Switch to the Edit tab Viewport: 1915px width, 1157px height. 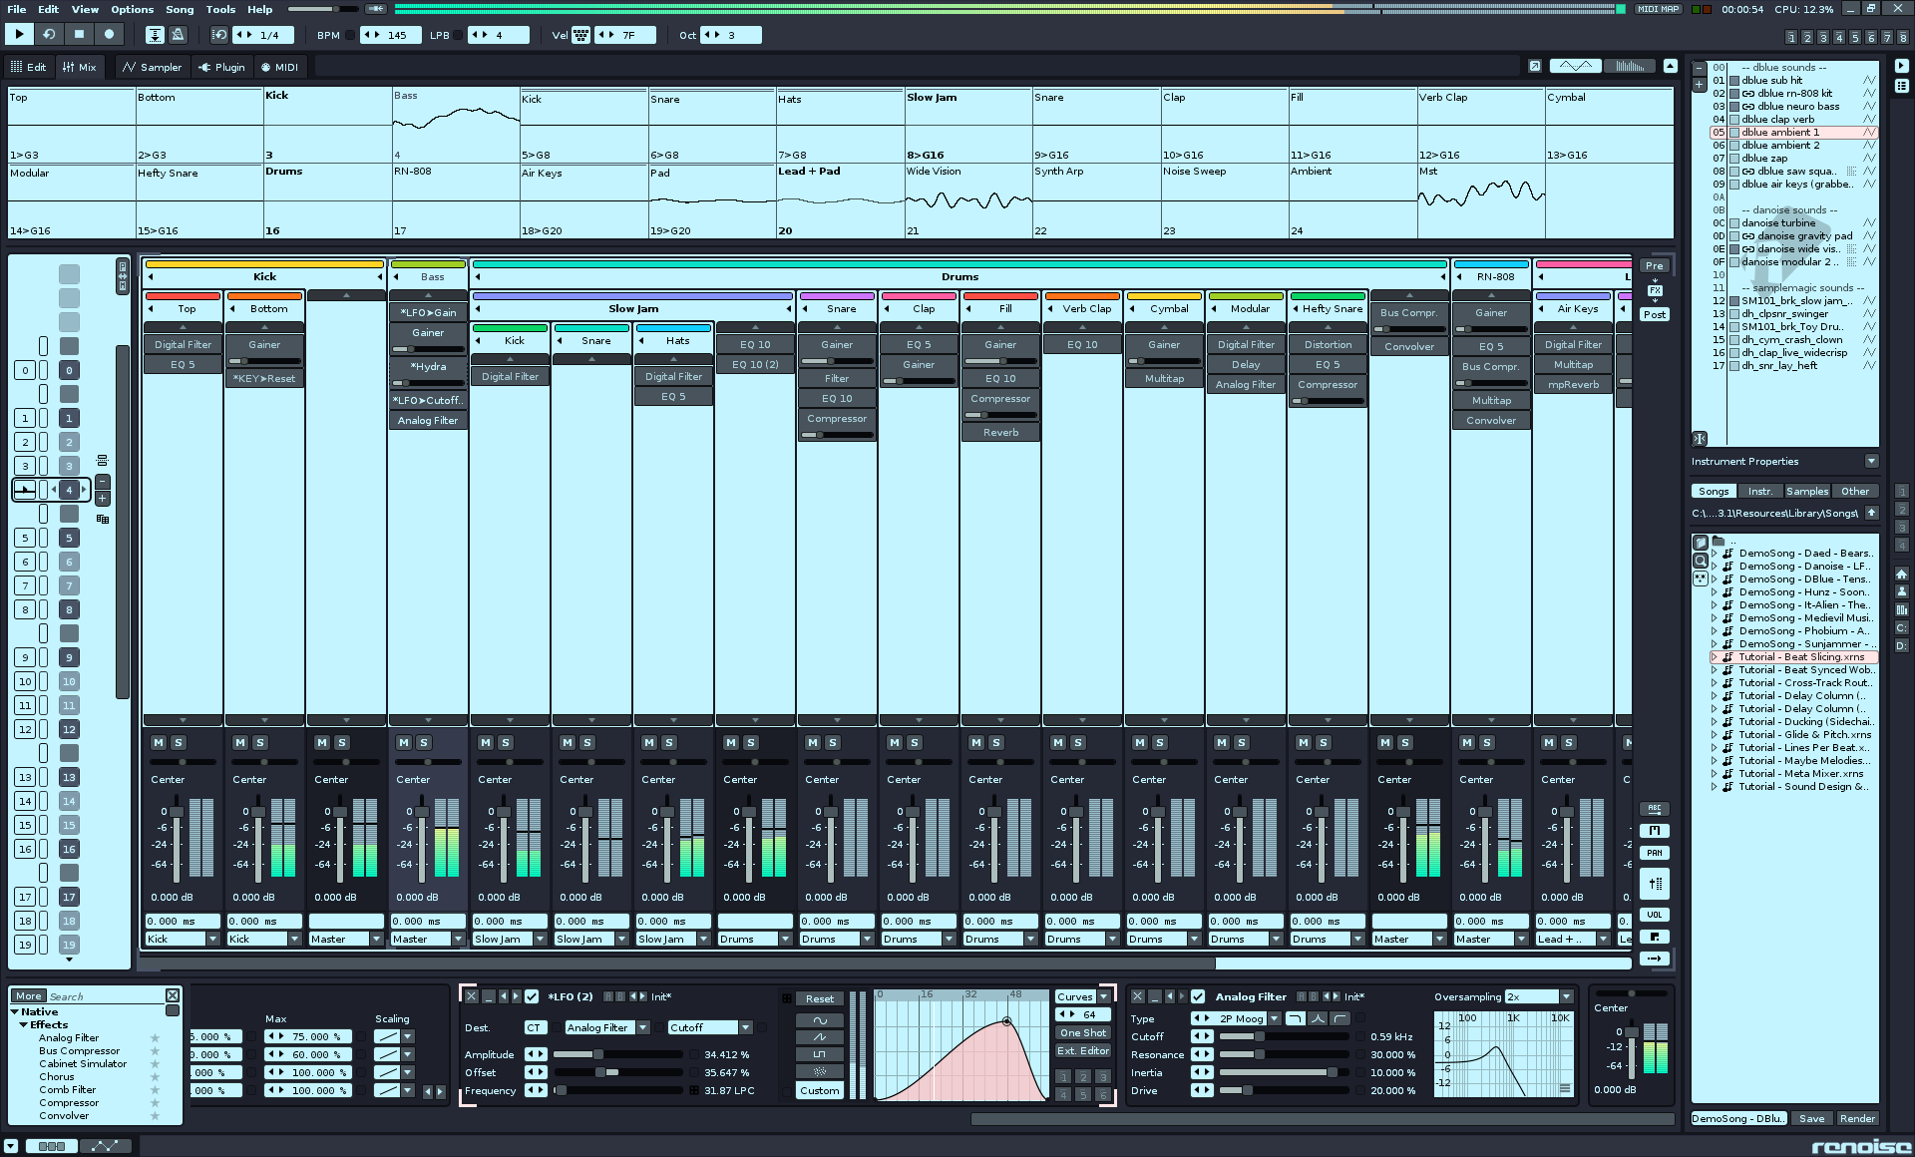click(x=28, y=67)
